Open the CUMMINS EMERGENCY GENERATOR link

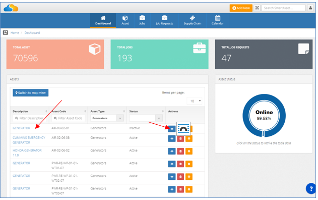[29, 140]
